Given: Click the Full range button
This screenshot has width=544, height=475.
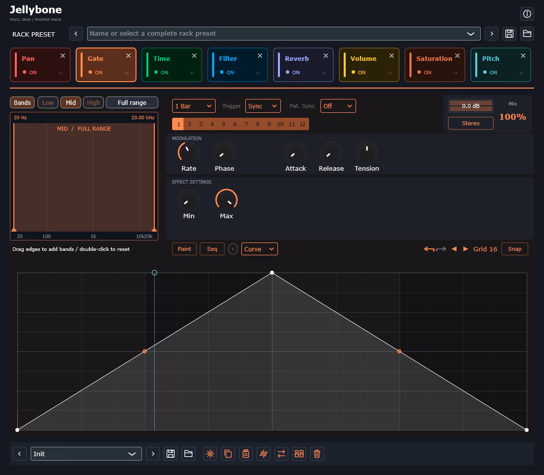Looking at the screenshot, I should [132, 102].
